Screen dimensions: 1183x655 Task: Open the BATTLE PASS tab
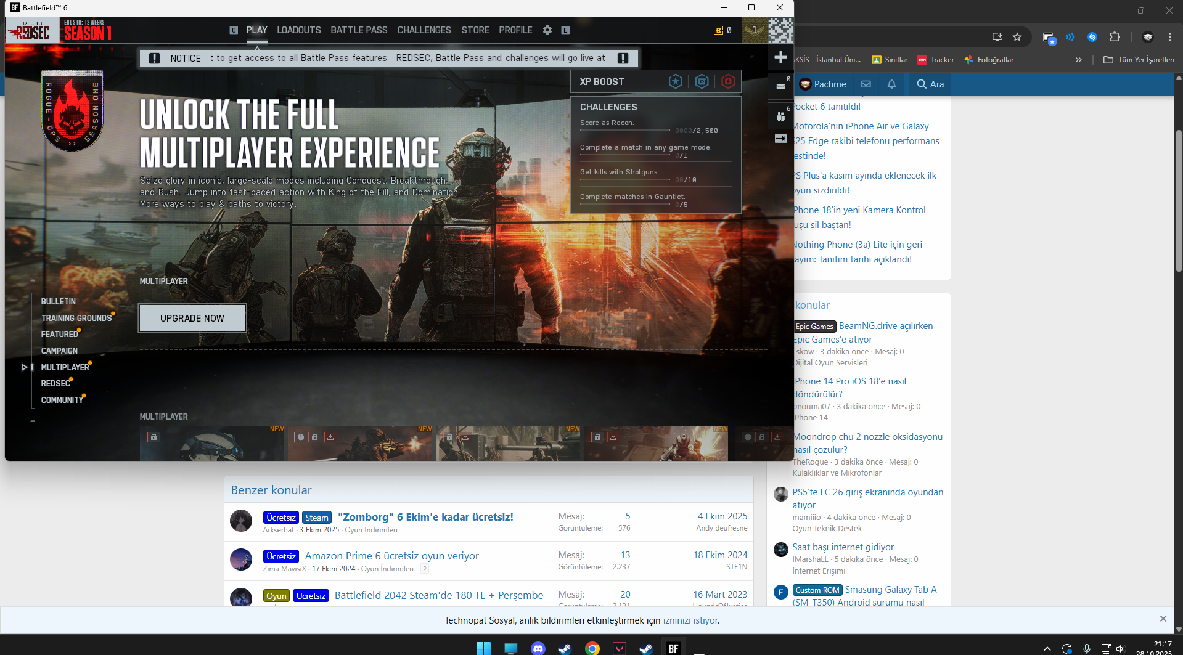(359, 30)
